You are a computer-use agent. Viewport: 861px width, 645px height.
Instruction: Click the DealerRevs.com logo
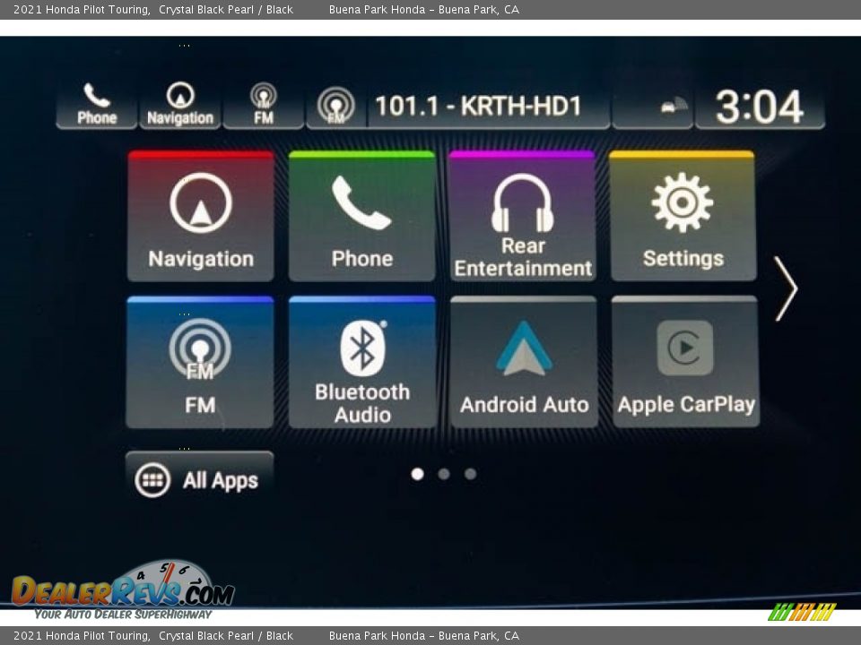coord(123,590)
